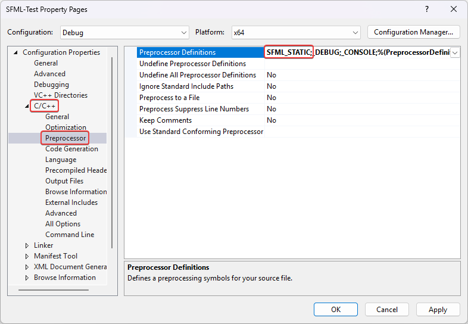Open Configuration Manager

click(413, 32)
